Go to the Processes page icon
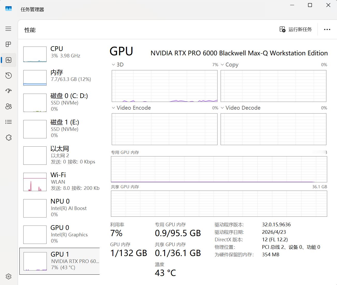The width and height of the screenshot is (337, 285). pos(8,44)
